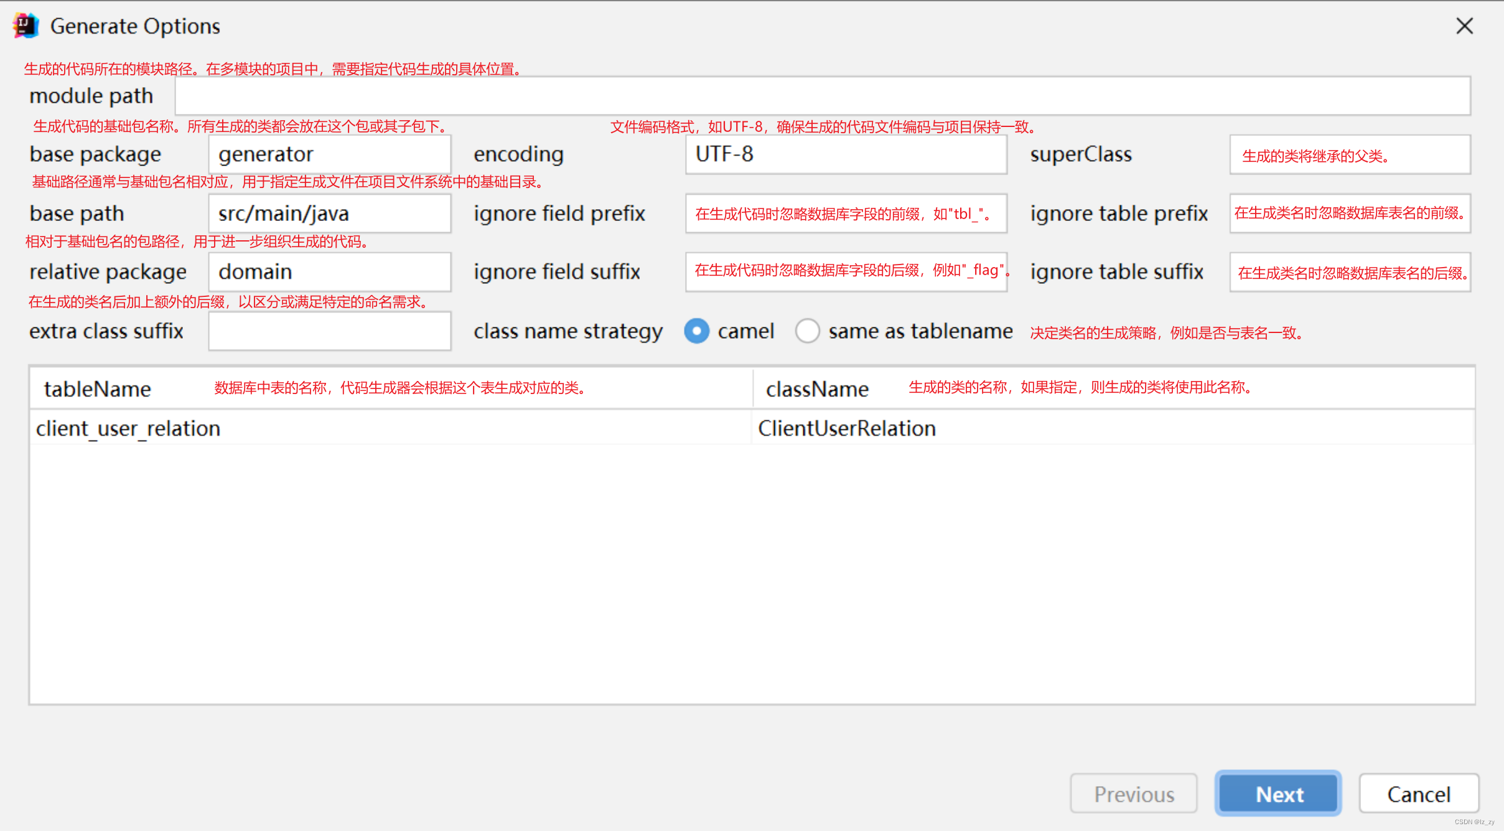
Task: Click the ignore table prefix input
Action: [x=1348, y=213]
